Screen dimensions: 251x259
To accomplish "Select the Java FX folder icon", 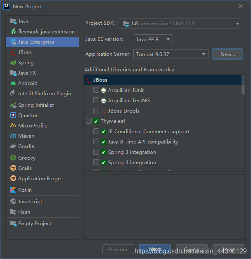I will pyautogui.click(x=13, y=73).
